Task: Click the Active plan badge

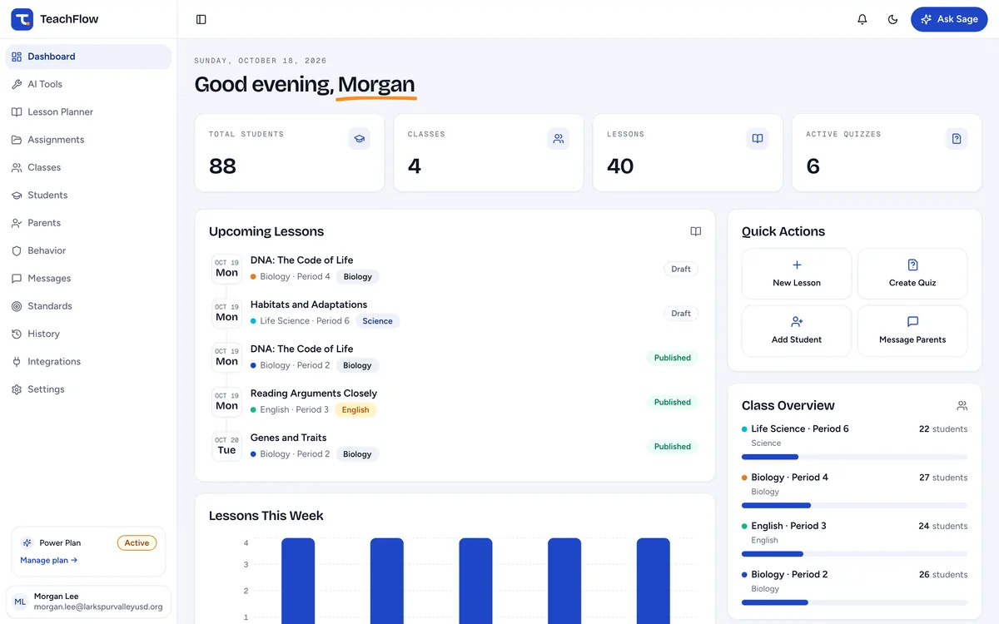Action: click(x=137, y=542)
